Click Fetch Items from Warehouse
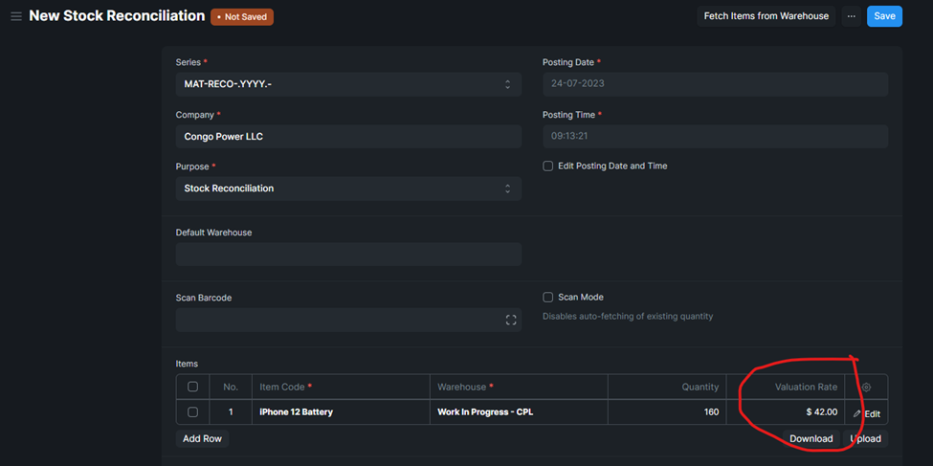Viewport: 933px width, 466px height. coord(766,16)
